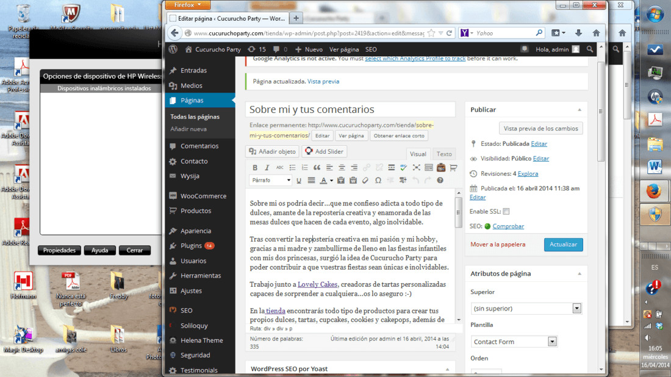Apply strikethrough (ABC) formatting
Screen dimensions: 671x377
pos(279,168)
